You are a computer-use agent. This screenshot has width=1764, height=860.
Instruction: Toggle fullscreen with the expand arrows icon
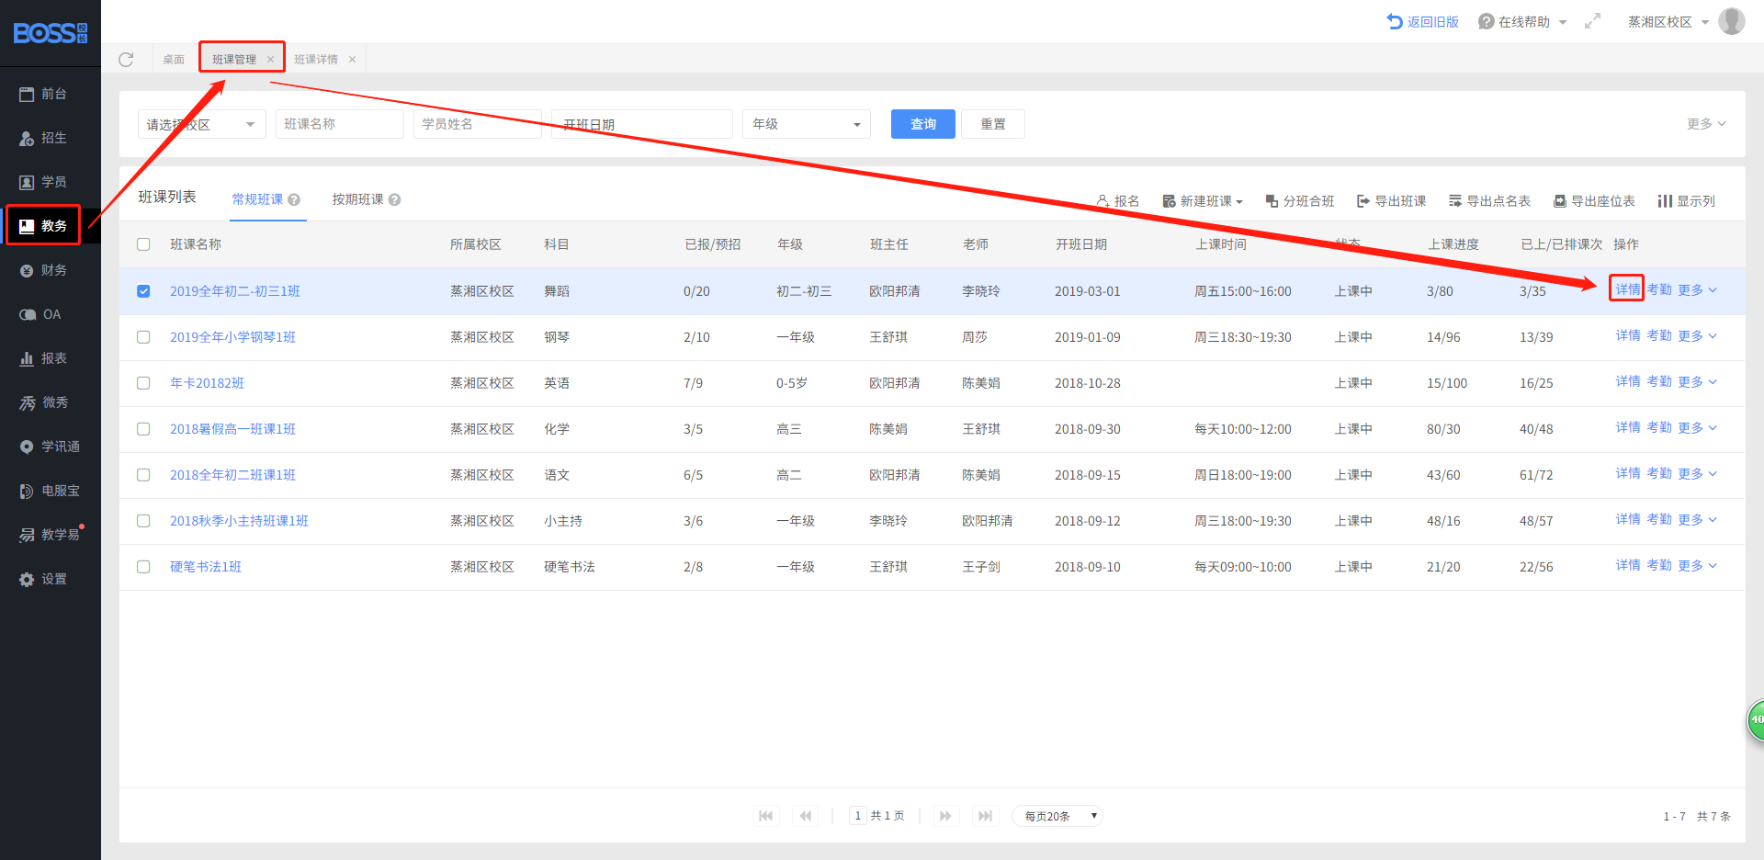(1592, 21)
